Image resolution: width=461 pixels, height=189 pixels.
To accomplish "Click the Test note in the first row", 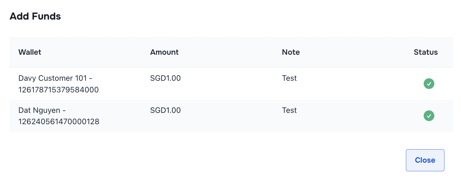I will click(x=289, y=78).
